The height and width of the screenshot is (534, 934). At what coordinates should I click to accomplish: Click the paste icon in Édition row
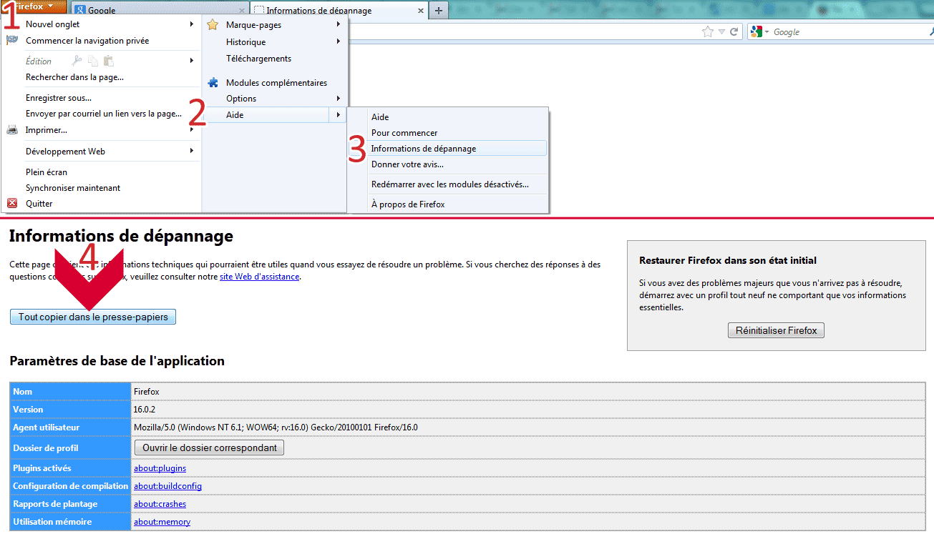(109, 61)
